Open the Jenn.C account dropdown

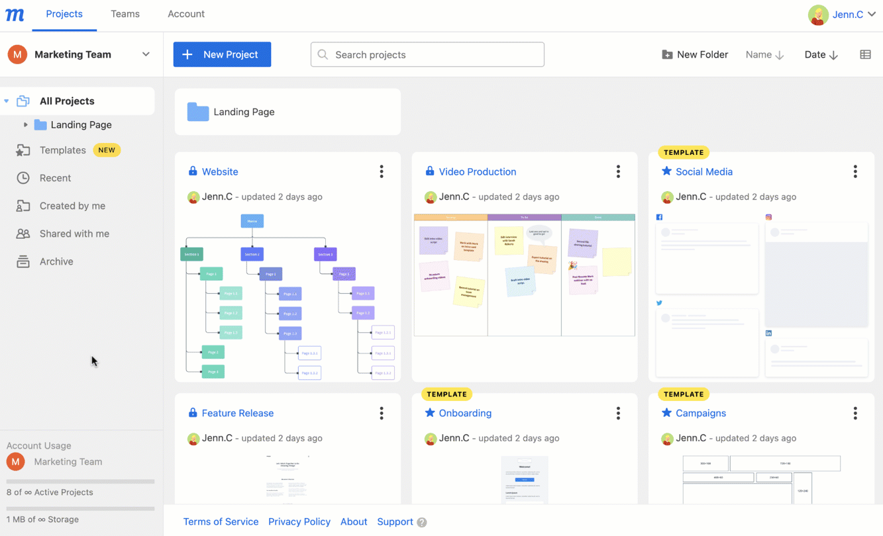[872, 14]
